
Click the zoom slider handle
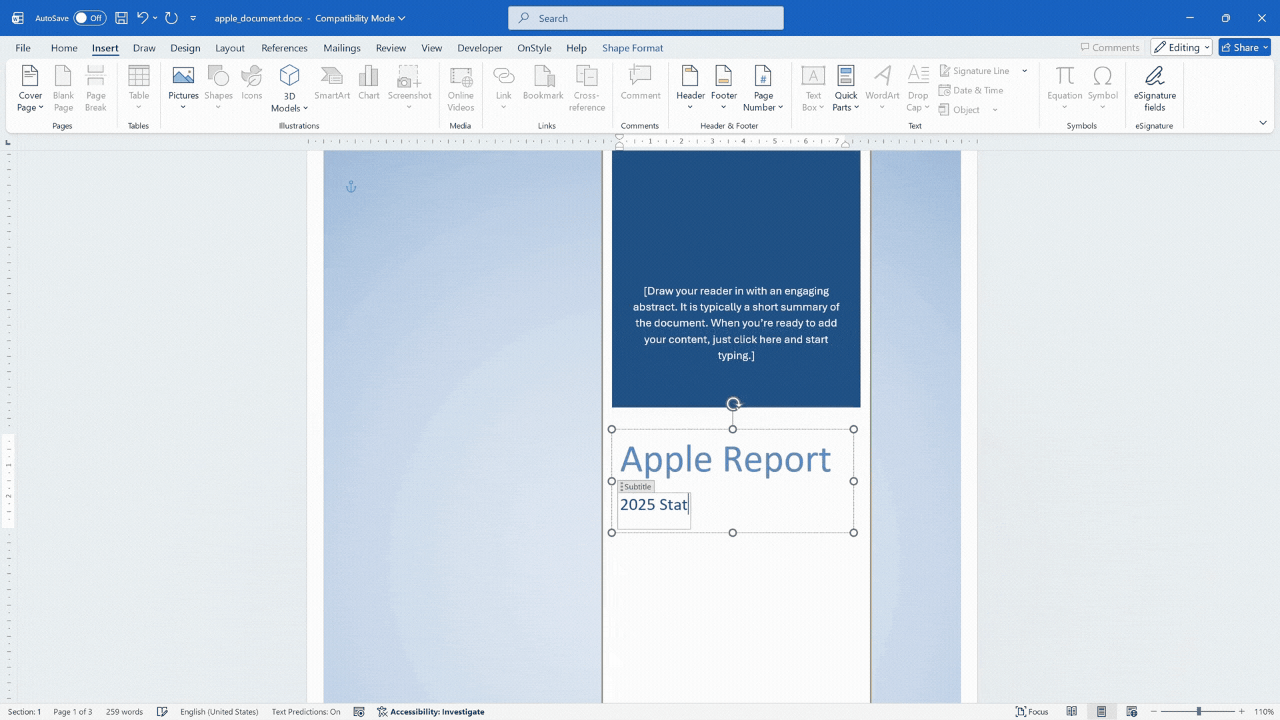pyautogui.click(x=1199, y=711)
